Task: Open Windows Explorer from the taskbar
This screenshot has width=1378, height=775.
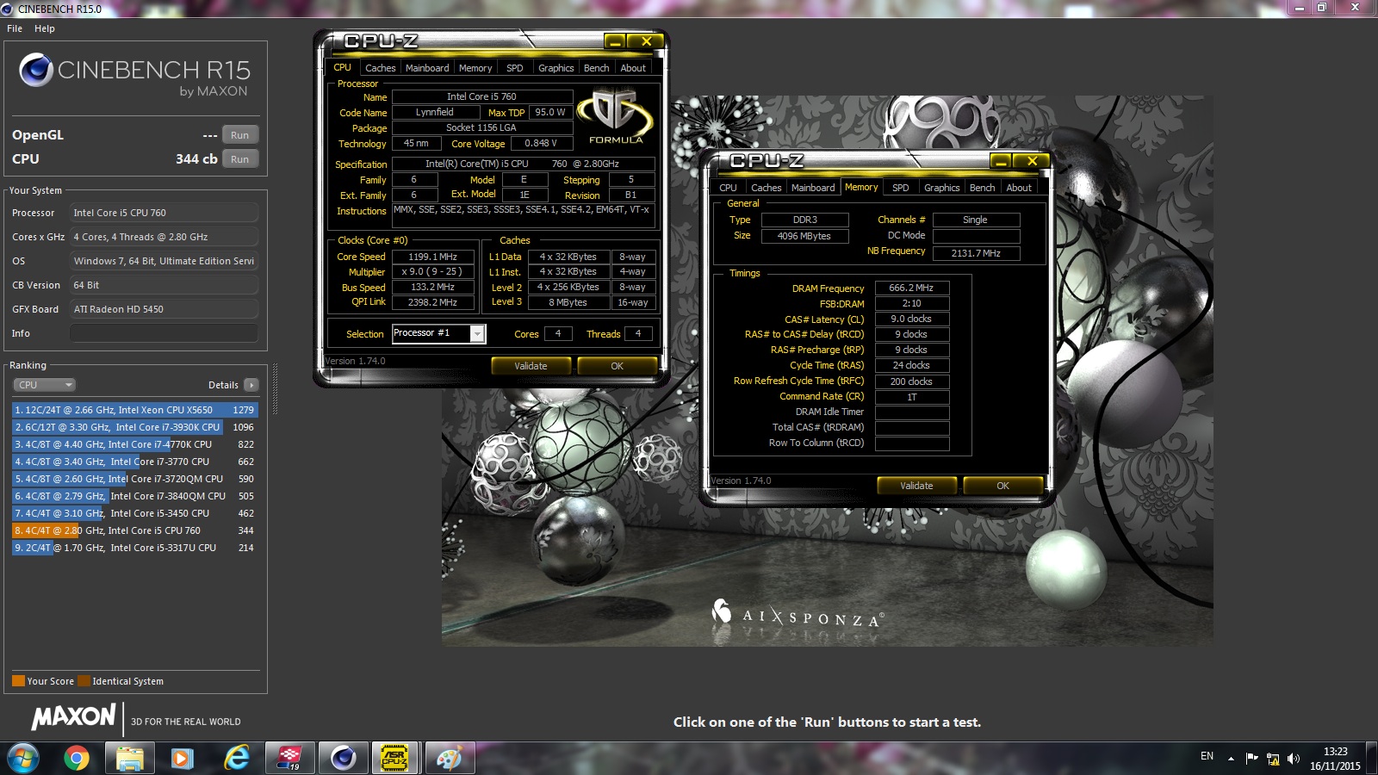Action: click(x=130, y=758)
